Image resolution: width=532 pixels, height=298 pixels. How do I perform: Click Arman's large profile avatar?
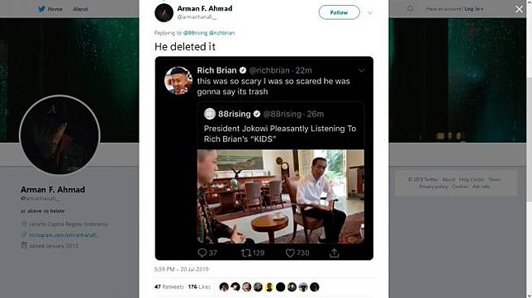click(x=59, y=135)
